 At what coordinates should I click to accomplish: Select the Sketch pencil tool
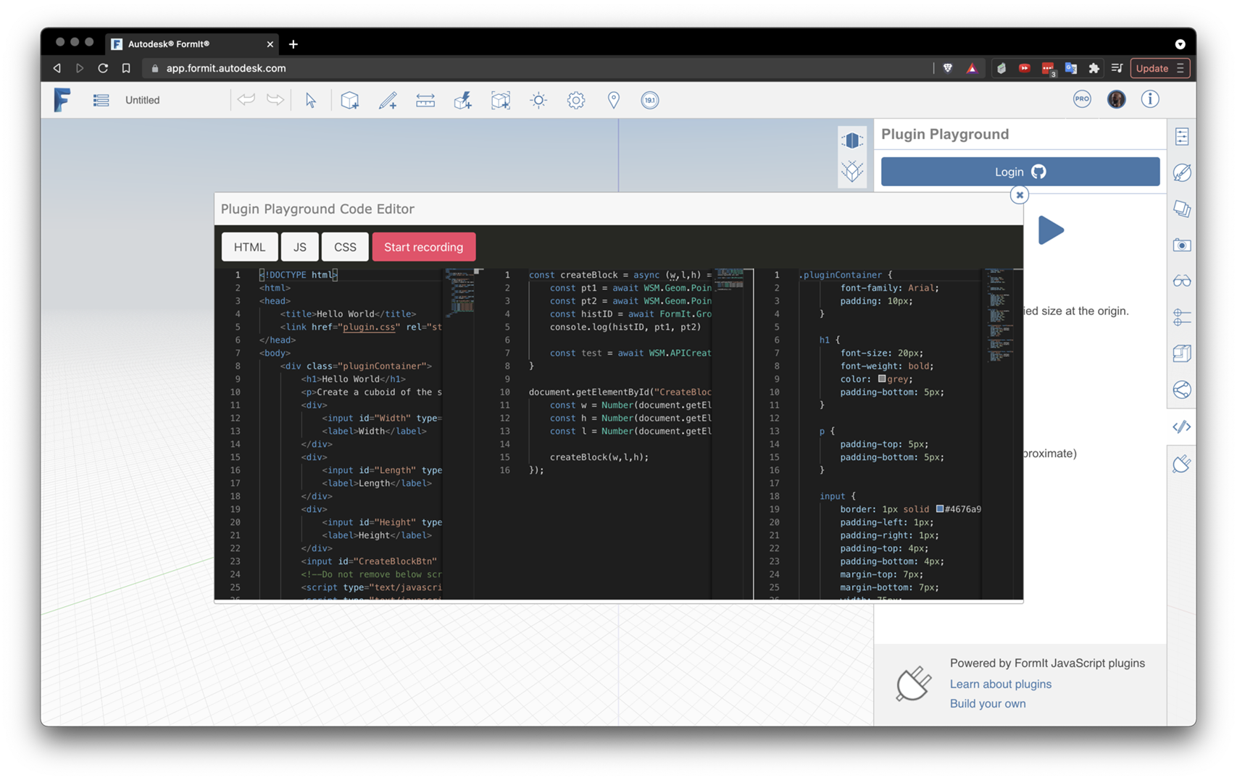tap(388, 100)
